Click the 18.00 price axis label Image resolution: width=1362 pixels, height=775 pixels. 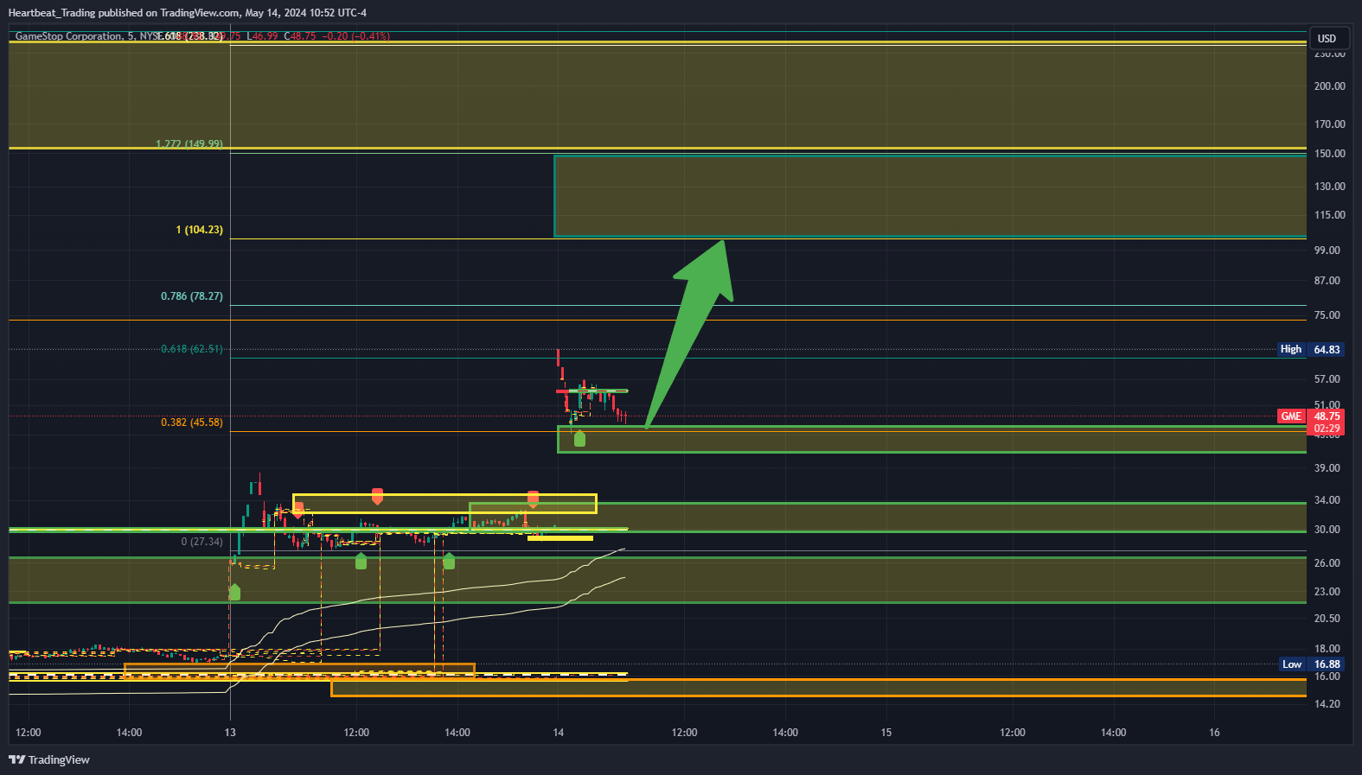click(1327, 649)
